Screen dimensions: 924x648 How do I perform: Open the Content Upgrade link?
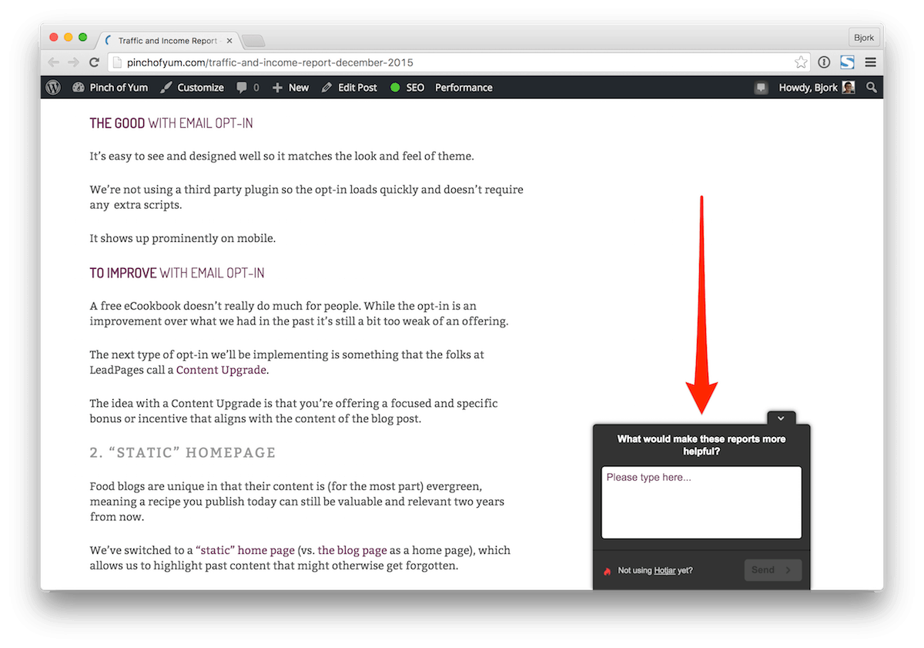pos(221,370)
